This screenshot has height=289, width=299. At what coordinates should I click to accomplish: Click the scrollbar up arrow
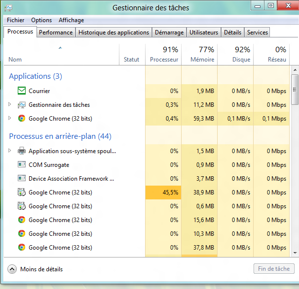295,70
